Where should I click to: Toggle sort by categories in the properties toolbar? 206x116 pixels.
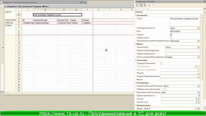[141, 5]
